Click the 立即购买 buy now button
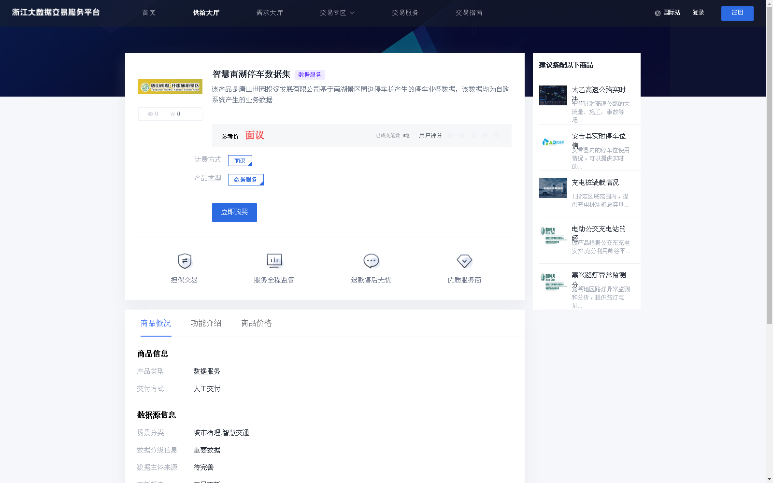The height and width of the screenshot is (483, 773). [234, 213]
